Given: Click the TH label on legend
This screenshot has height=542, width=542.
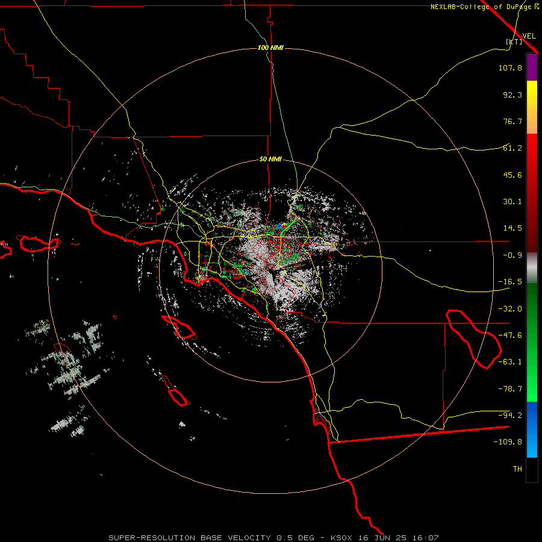Looking at the screenshot, I should tap(517, 469).
